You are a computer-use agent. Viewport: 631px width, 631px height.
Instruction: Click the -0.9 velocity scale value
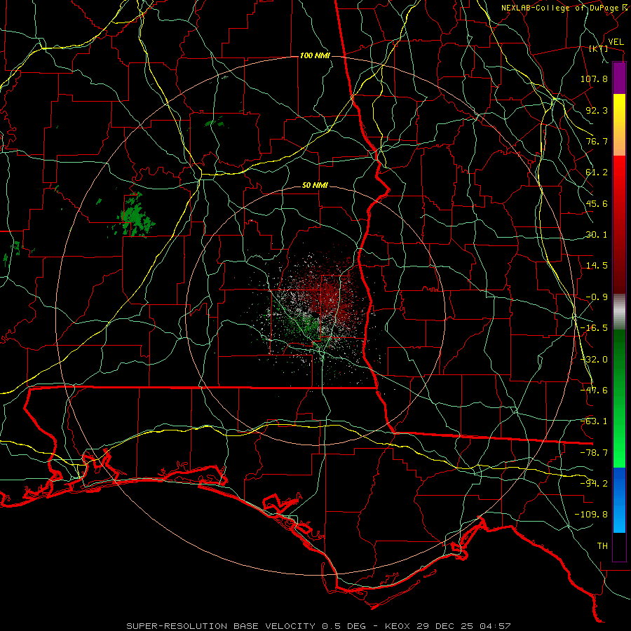click(597, 297)
